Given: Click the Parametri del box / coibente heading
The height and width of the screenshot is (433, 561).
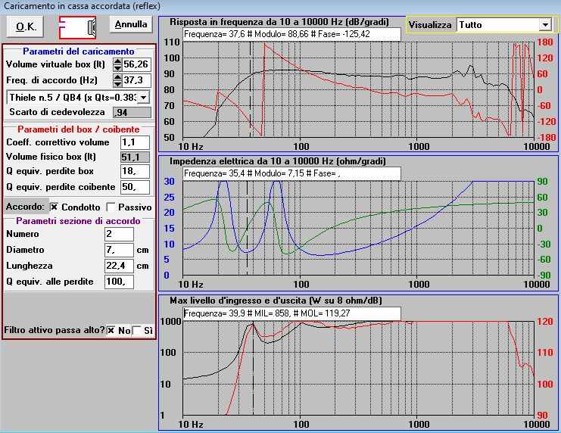Looking at the screenshot, I should coord(79,129).
